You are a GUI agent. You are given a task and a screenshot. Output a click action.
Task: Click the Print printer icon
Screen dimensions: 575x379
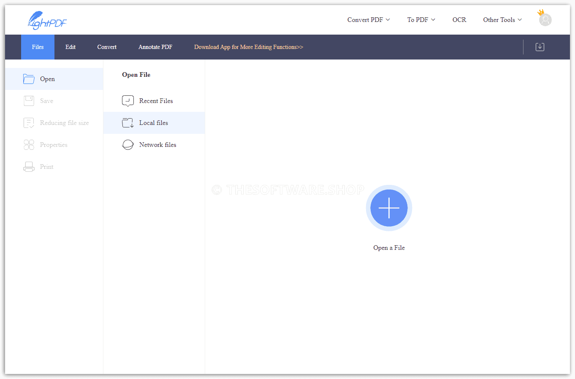tap(29, 167)
